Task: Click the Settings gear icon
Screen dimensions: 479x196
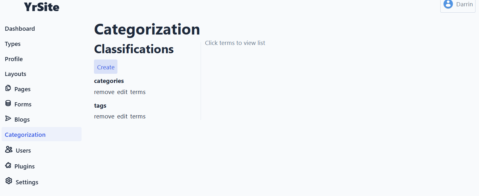Action: [x=9, y=181]
